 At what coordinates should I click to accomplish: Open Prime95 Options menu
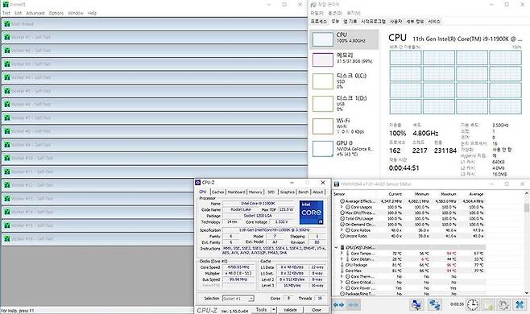[56, 13]
